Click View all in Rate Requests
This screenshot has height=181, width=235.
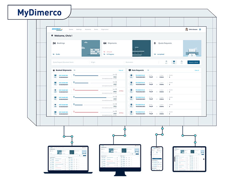pyautogui.click(x=197, y=70)
